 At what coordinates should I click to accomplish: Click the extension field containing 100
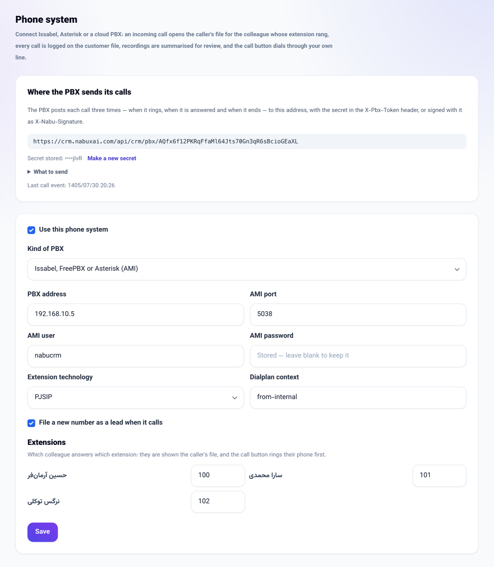(218, 476)
